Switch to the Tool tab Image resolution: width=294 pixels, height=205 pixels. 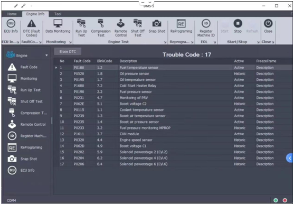(x=58, y=14)
